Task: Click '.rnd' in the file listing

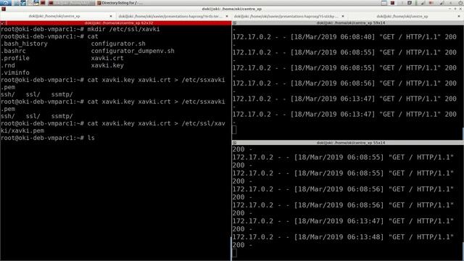Action: (8, 65)
